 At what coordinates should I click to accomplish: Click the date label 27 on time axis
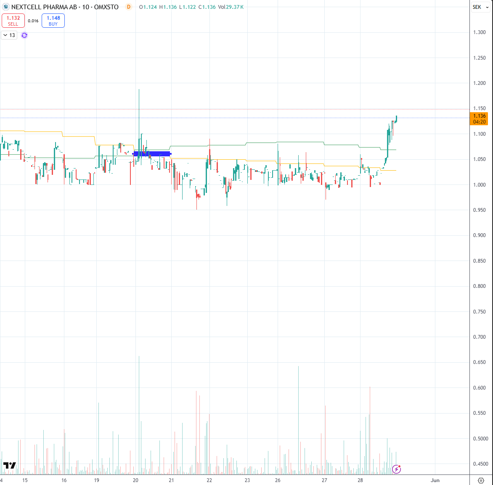(x=324, y=480)
